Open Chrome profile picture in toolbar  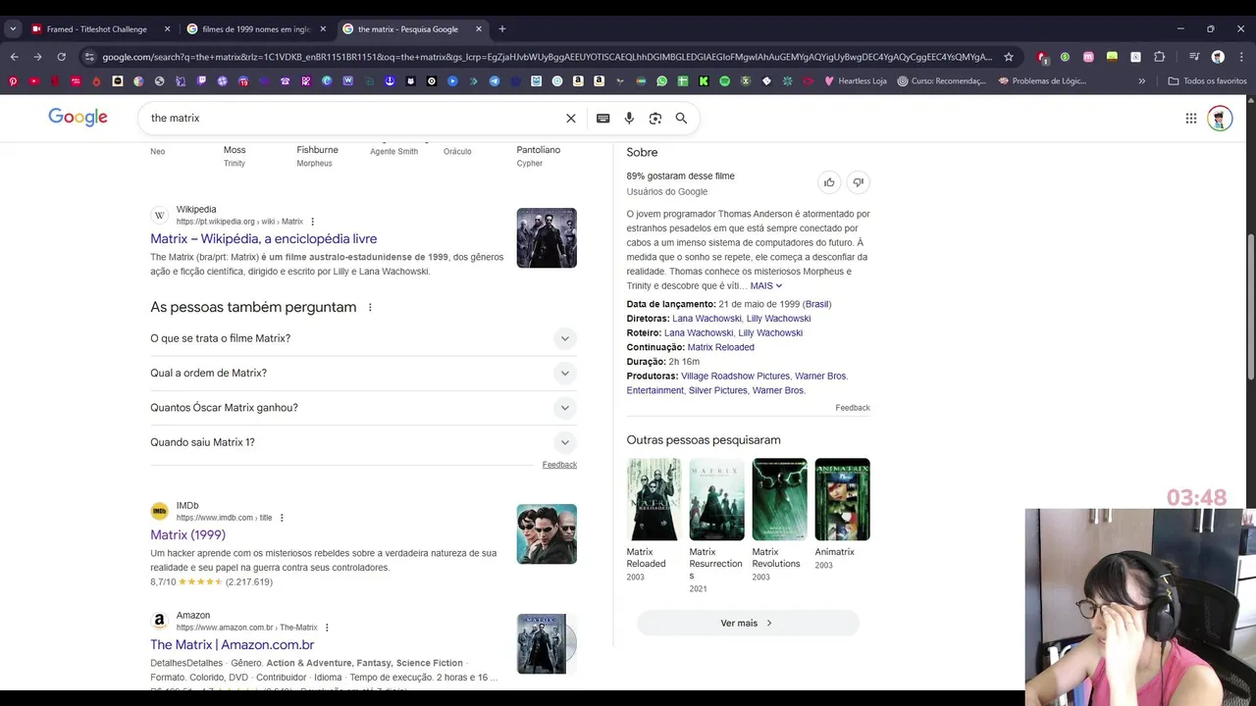click(x=1218, y=57)
